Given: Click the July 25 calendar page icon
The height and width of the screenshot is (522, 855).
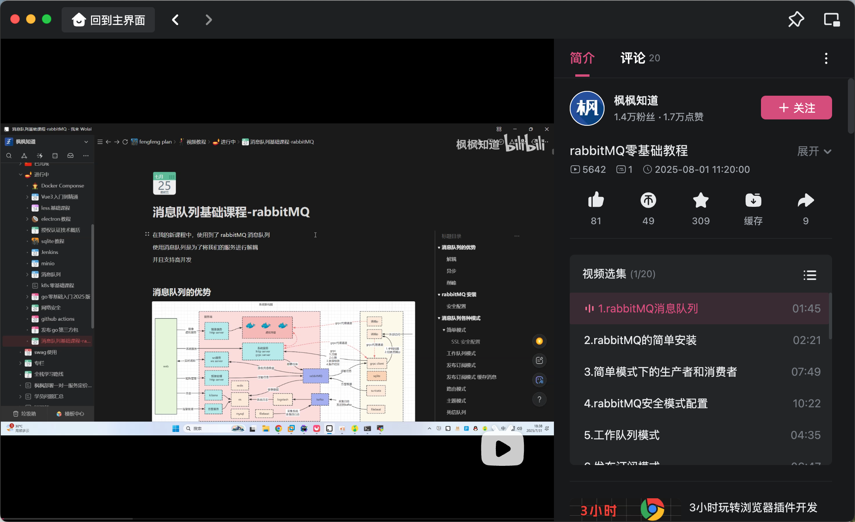Looking at the screenshot, I should click(164, 183).
